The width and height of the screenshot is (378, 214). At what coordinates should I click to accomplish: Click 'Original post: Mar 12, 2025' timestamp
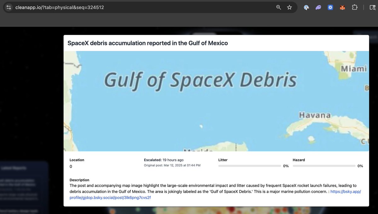(172, 165)
